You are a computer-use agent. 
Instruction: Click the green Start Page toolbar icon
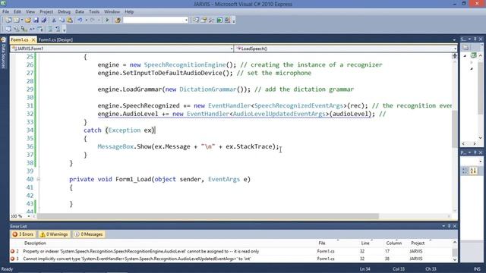coord(219,20)
